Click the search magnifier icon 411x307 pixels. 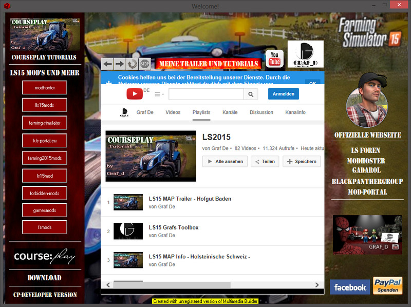251,94
